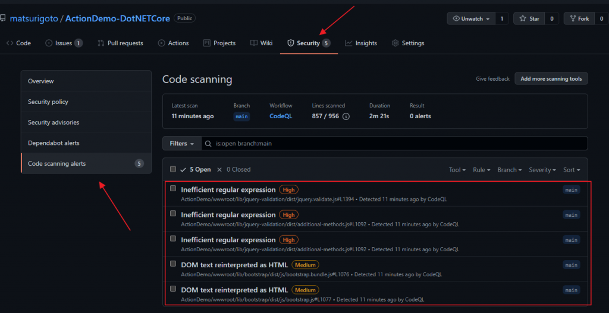Open the Tool filter dropdown

(x=457, y=170)
